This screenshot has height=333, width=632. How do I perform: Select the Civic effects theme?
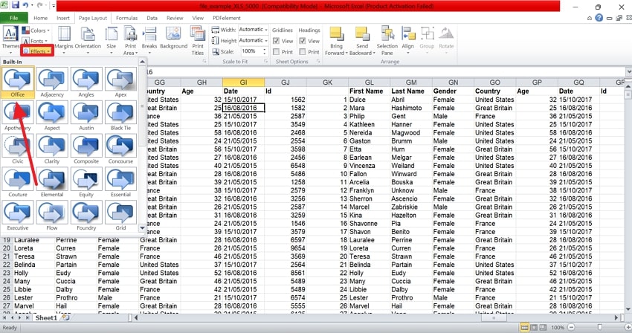point(18,149)
